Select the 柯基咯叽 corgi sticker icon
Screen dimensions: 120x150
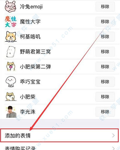(10, 37)
